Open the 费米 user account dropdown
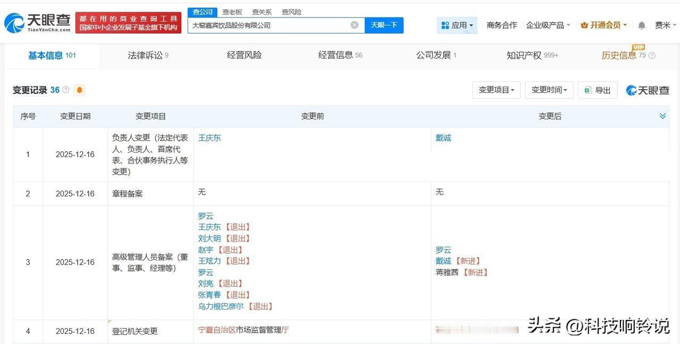680x344 pixels. (x=666, y=25)
